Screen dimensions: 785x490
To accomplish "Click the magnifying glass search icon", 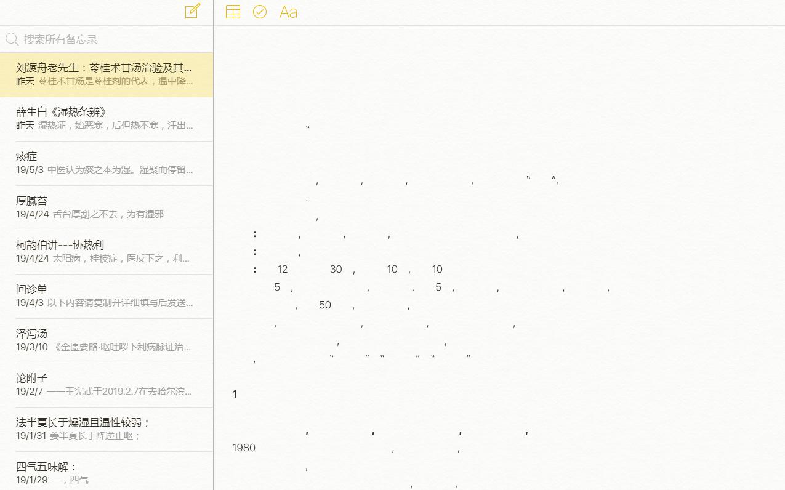I will click(x=12, y=39).
